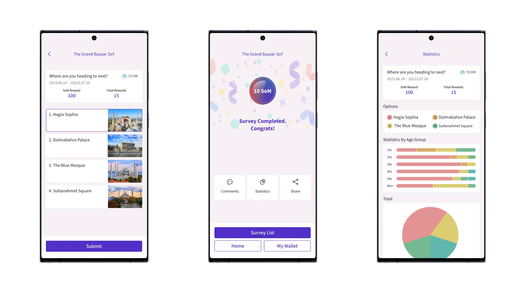Screen dimensions: 526x295
Task: Click the back arrow on Statistics screen
Action: coord(387,54)
